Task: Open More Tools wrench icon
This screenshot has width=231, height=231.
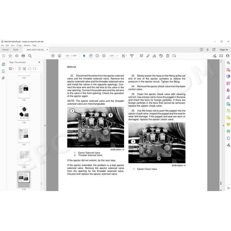Action: click(x=228, y=145)
